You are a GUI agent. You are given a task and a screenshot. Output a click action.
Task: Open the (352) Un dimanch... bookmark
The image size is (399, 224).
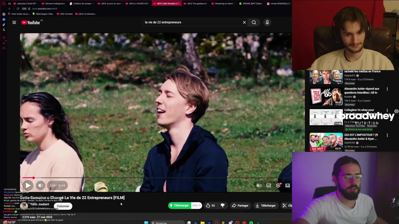(x=86, y=14)
